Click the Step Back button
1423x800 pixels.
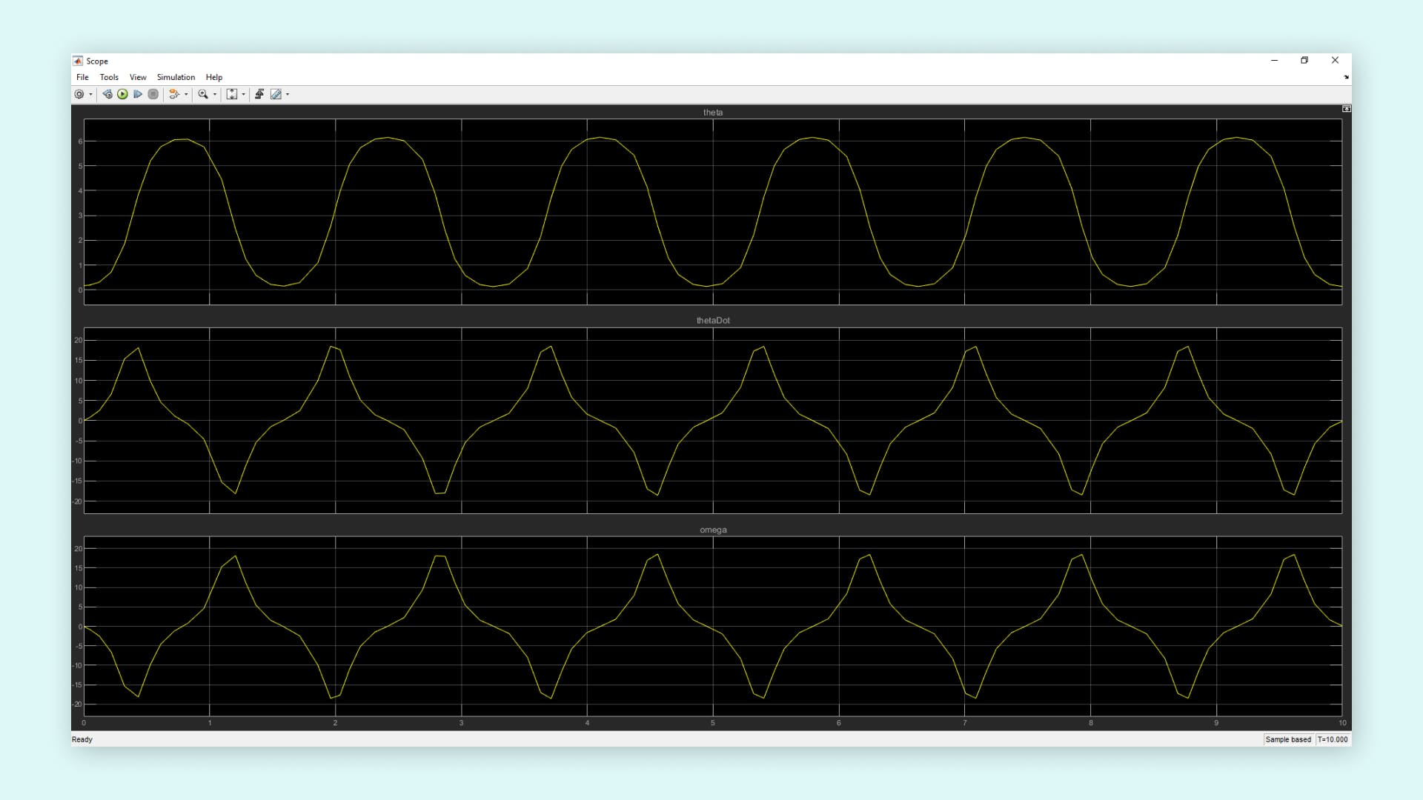pos(107,94)
